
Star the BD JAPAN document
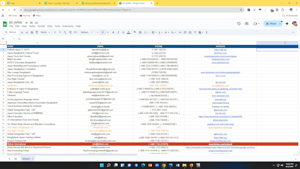tap(26, 23)
